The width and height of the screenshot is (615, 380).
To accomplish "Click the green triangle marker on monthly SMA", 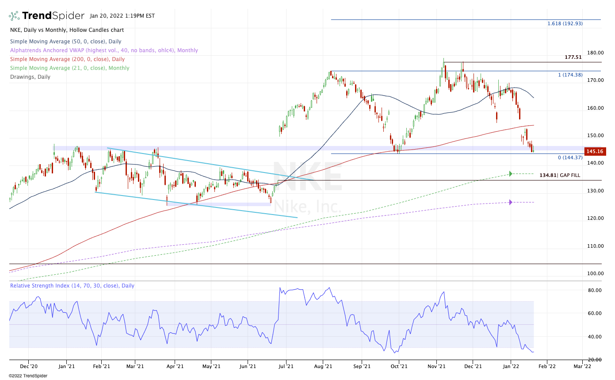I will coord(511,174).
